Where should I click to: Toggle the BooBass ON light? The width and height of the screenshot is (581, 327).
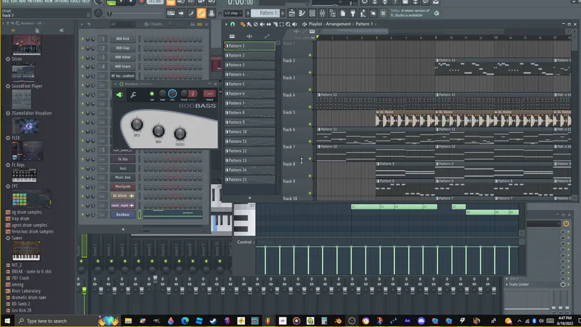(152, 94)
